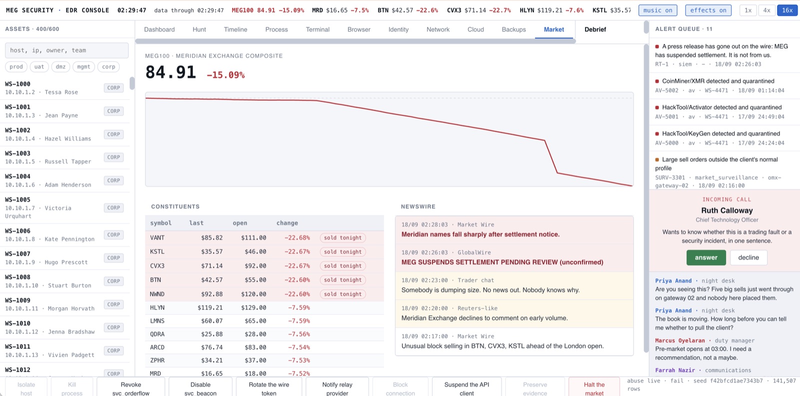The width and height of the screenshot is (800, 396).
Task: Open the Dashboard tab
Action: point(159,29)
